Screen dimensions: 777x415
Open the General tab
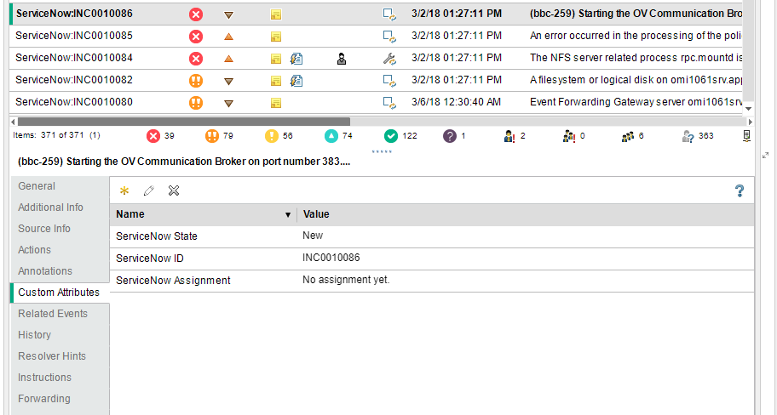pyautogui.click(x=37, y=186)
